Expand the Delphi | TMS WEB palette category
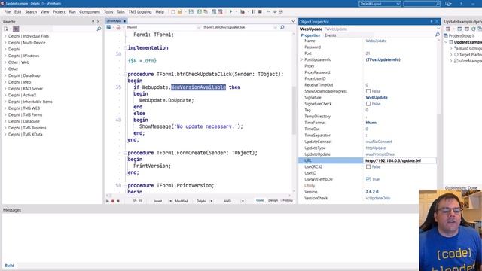Image resolution: width=482 pixels, height=271 pixels. pos(5,108)
